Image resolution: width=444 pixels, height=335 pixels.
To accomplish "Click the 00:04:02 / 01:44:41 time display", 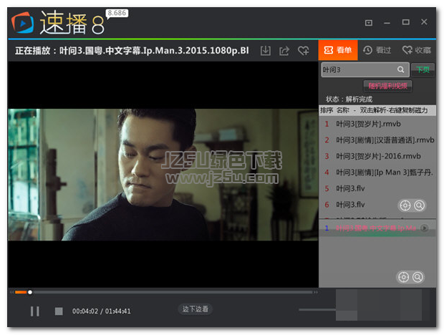I will [x=102, y=311].
